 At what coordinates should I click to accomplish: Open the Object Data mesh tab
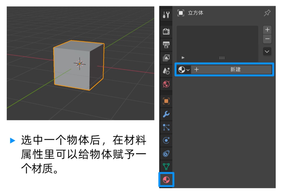(x=166, y=167)
